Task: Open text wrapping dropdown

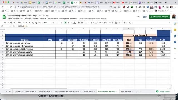Action: click(x=101, y=23)
